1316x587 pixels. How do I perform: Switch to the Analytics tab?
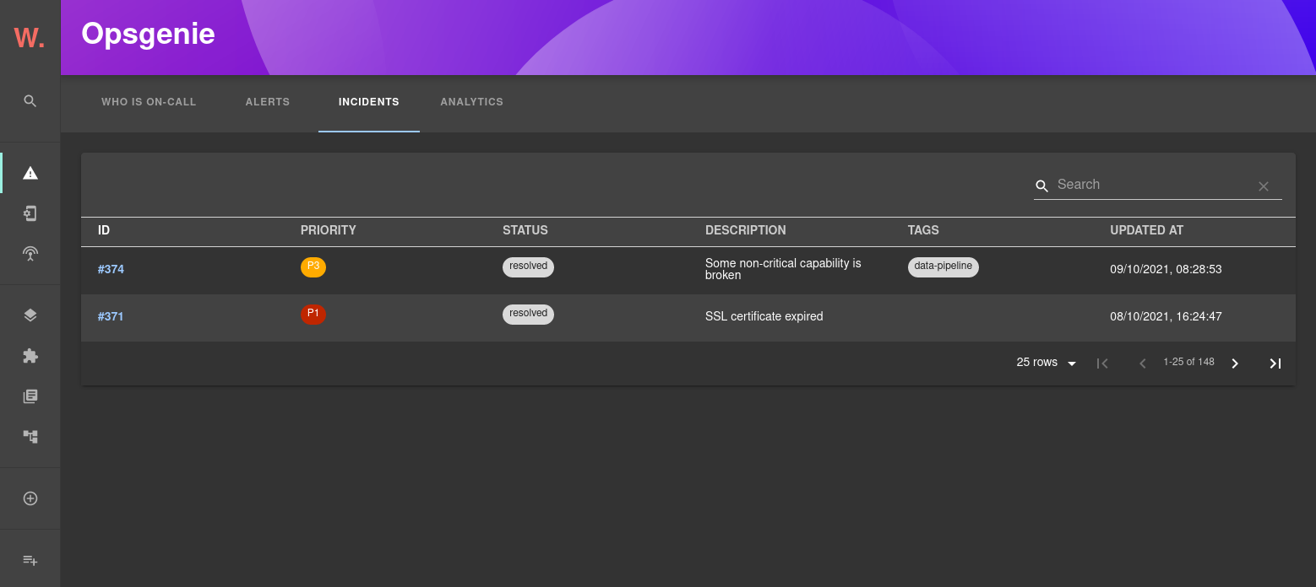point(471,102)
